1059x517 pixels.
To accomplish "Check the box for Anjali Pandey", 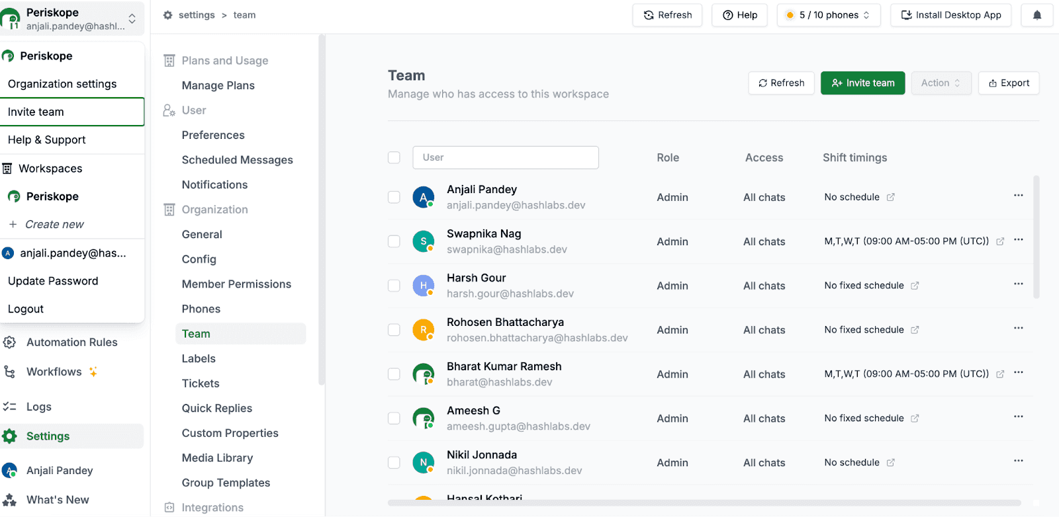I will click(394, 197).
